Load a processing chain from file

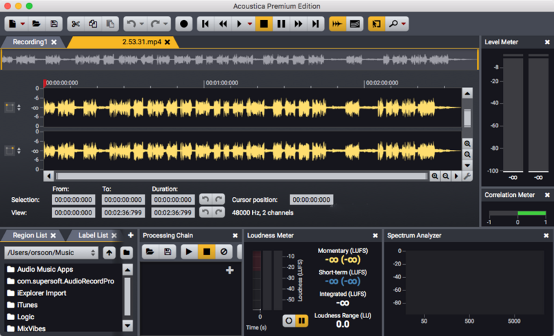point(150,252)
